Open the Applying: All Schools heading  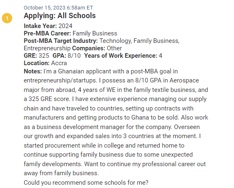pyautogui.click(x=60, y=16)
